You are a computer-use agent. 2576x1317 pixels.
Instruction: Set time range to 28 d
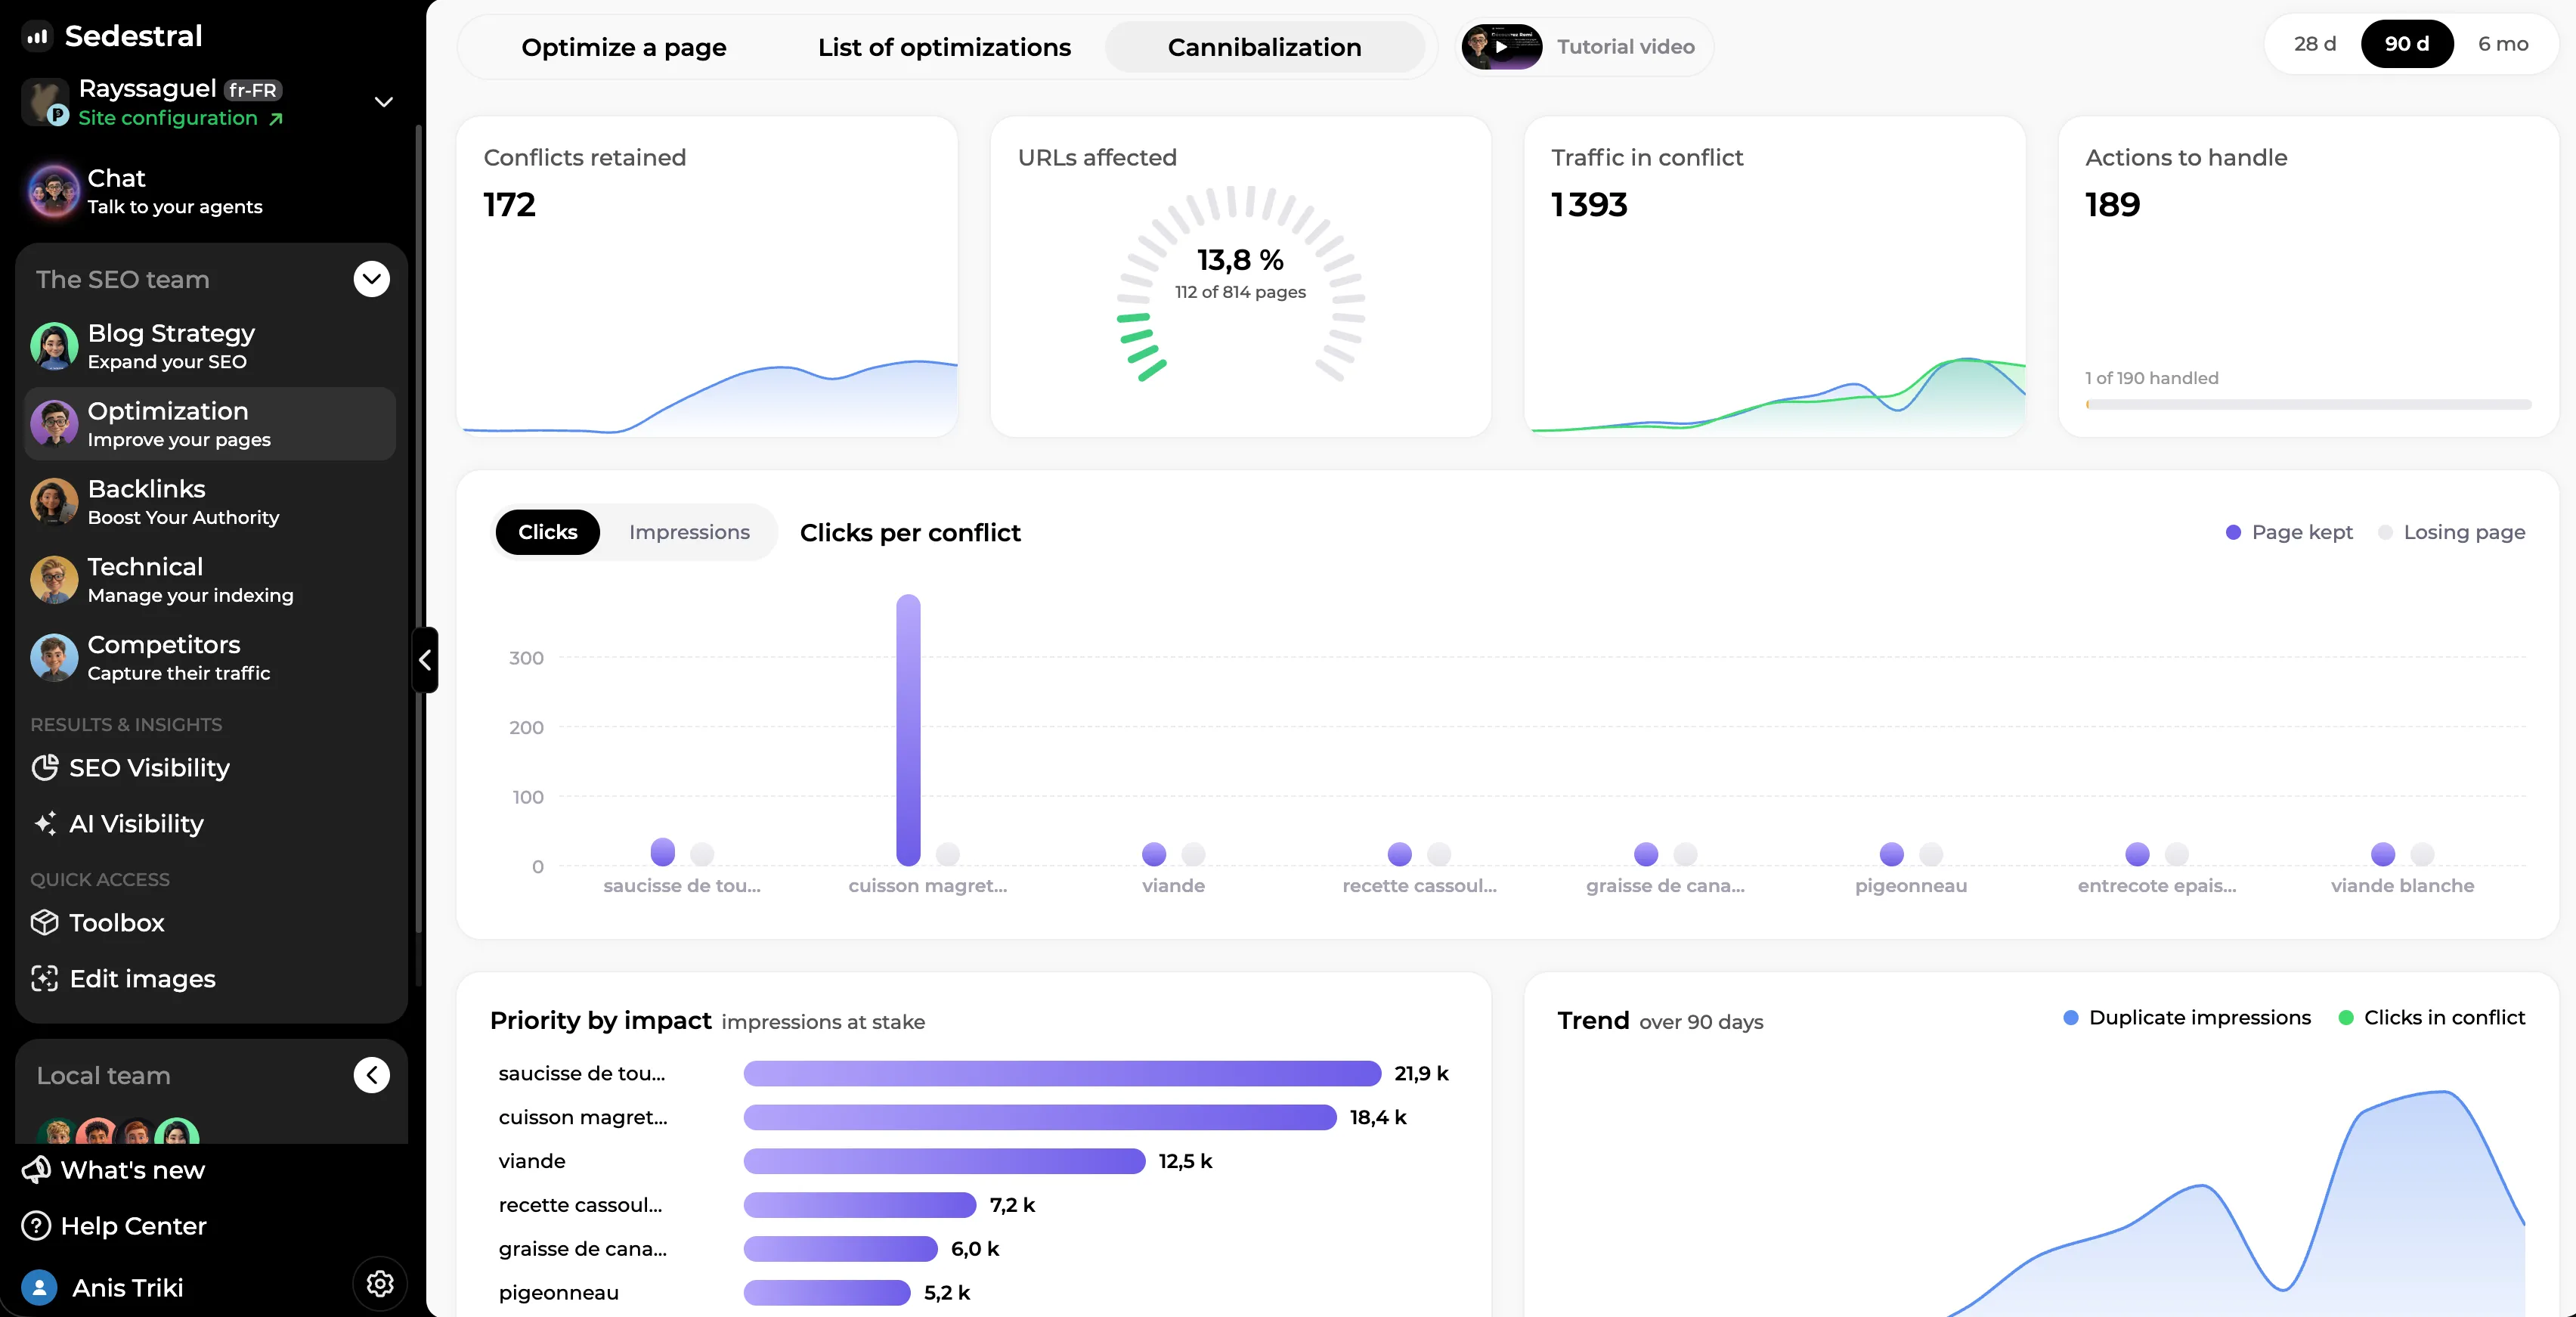(x=2314, y=44)
